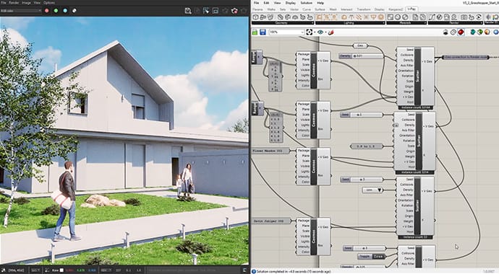The height and width of the screenshot is (274, 499).
Task: Open the Low value list dropdown
Action: [373, 190]
